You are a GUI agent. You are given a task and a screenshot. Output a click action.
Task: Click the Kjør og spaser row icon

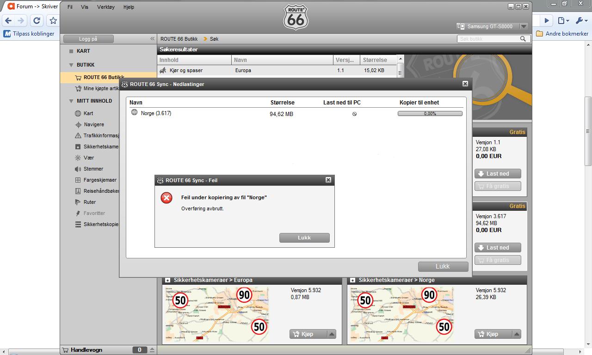click(163, 70)
